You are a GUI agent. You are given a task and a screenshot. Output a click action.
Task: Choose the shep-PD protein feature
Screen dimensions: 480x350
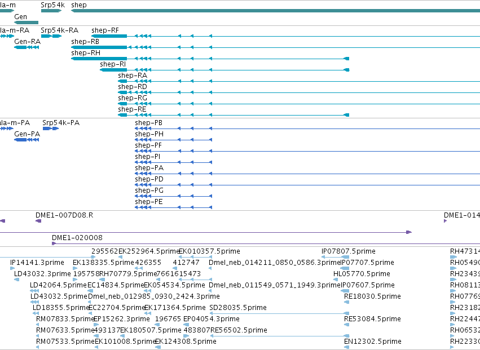[x=149, y=179]
